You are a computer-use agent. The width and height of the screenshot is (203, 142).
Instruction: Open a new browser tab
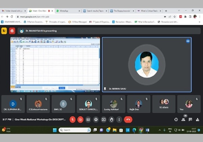(166, 11)
